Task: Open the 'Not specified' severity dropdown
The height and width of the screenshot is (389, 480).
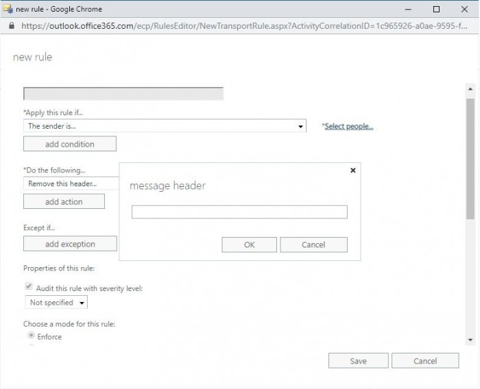Action: pos(56,303)
